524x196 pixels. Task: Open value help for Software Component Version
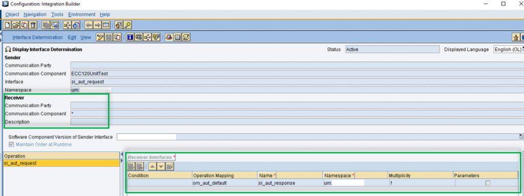(x=520, y=137)
